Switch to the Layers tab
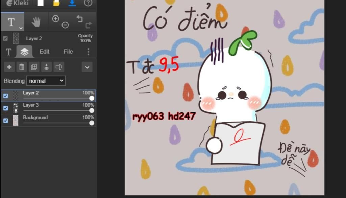The height and width of the screenshot is (198, 346). (x=24, y=52)
